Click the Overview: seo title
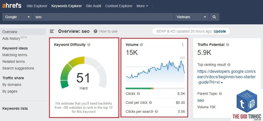 pos(74,31)
